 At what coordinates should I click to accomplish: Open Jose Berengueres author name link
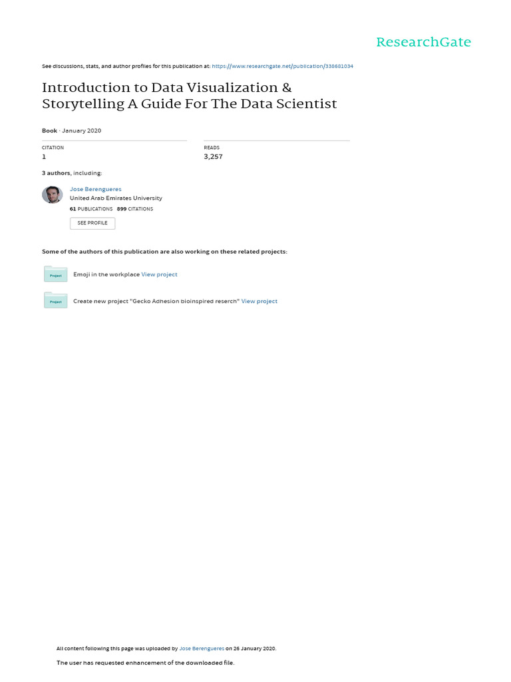pos(96,189)
